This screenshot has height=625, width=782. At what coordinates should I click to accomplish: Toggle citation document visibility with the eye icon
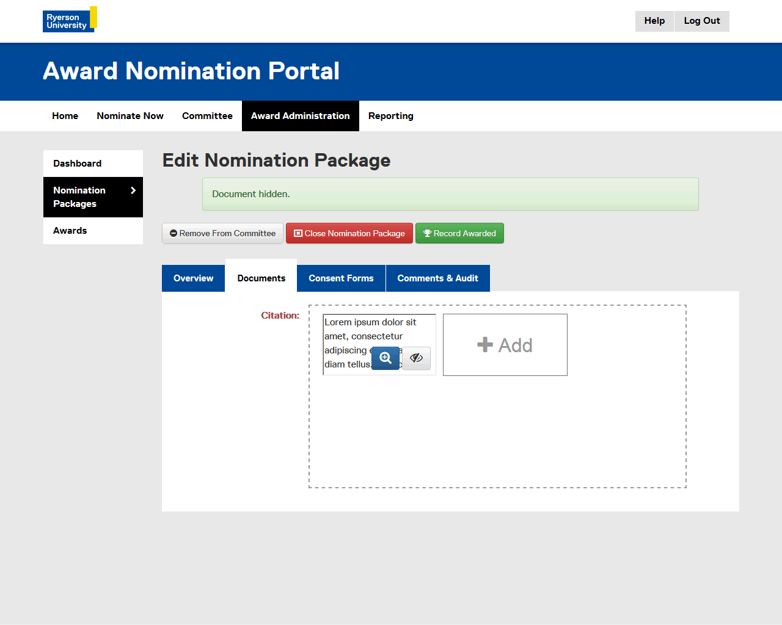tap(416, 358)
